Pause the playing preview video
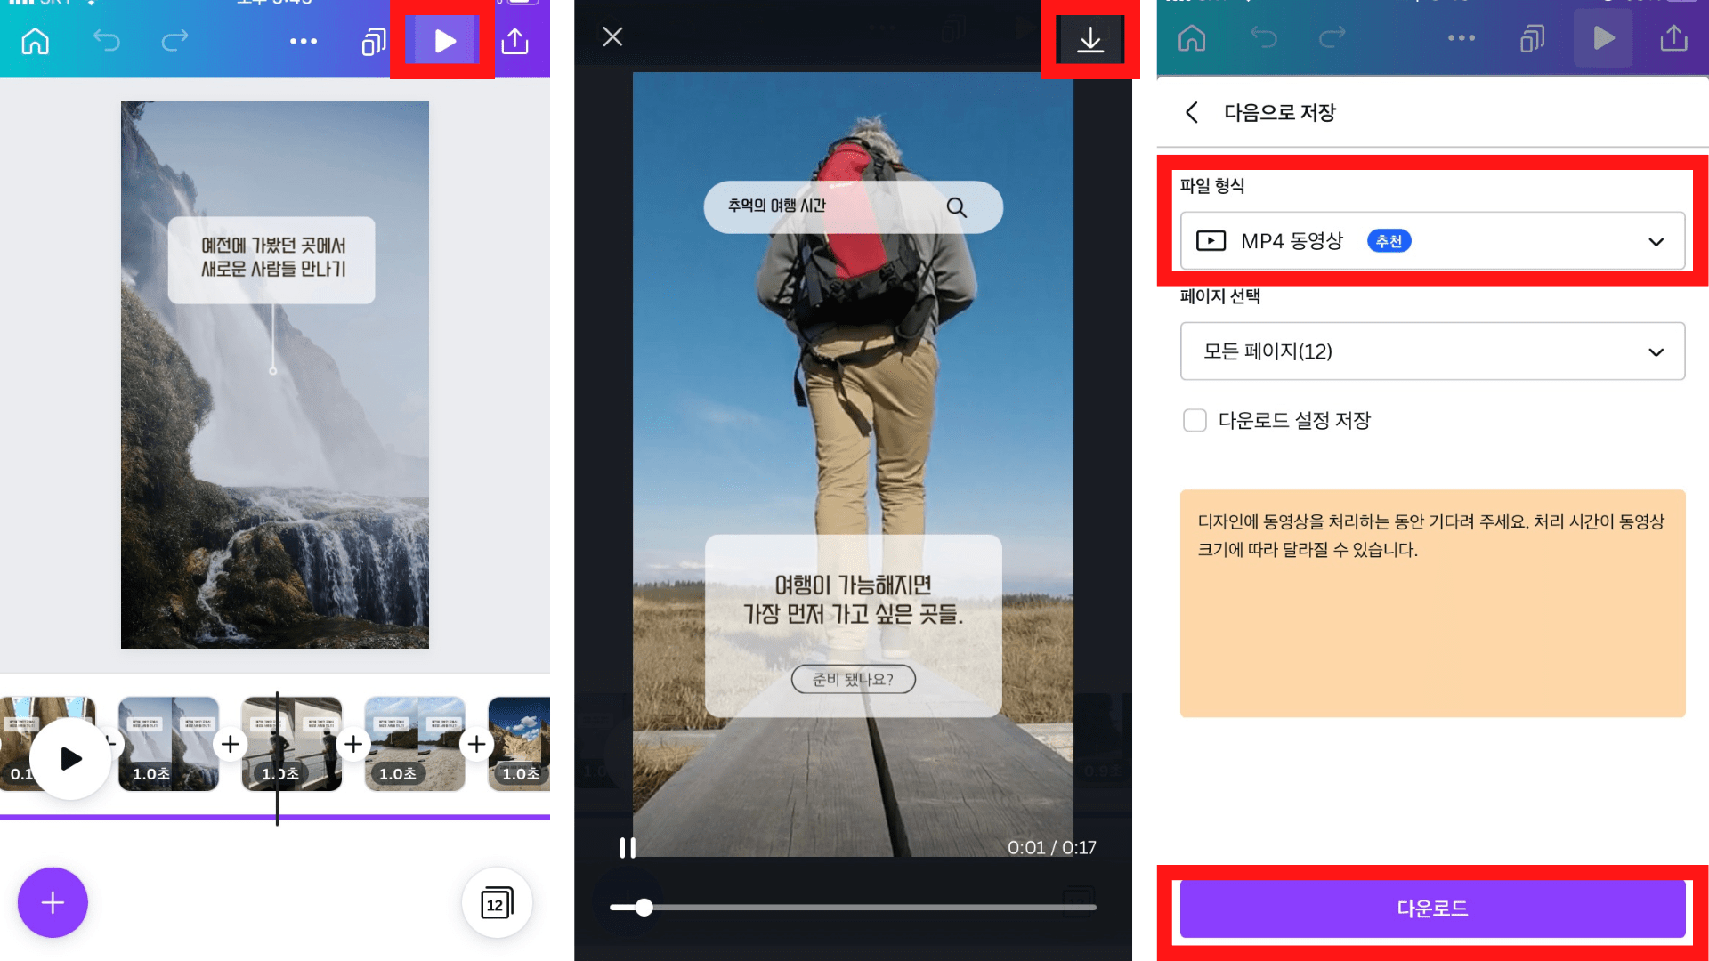 (x=628, y=848)
